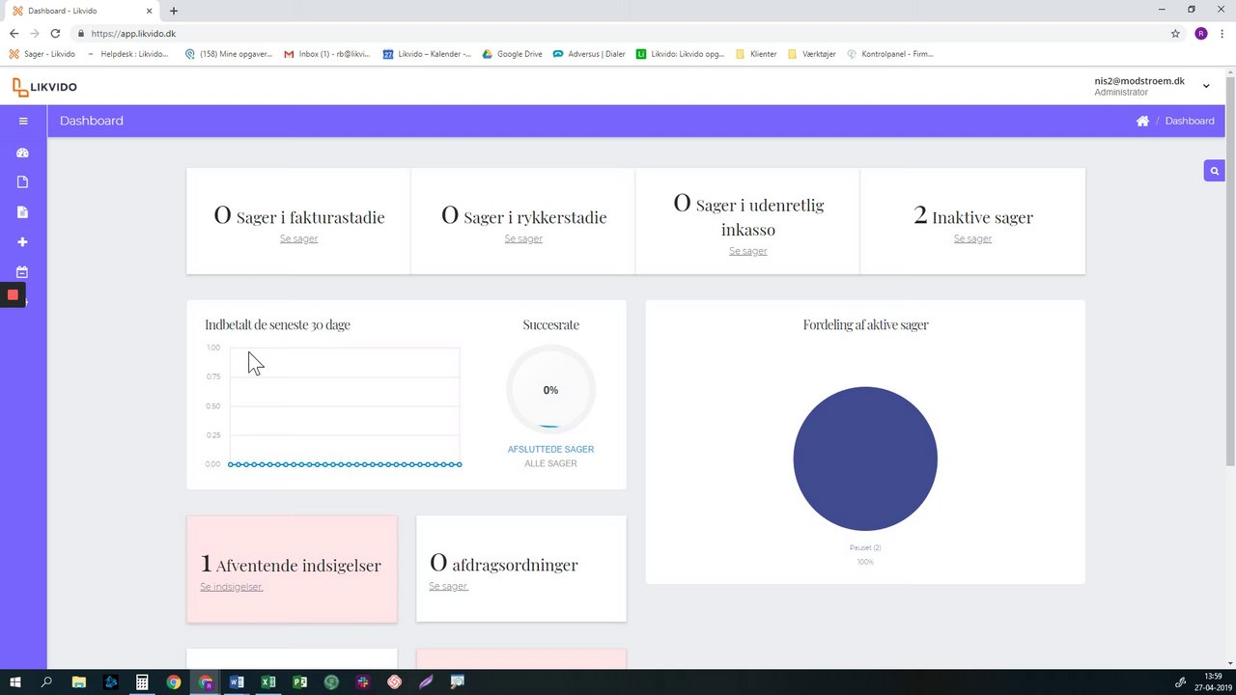Open the (158) Mine opgaver bookmark
This screenshot has height=695, width=1236.
(229, 54)
